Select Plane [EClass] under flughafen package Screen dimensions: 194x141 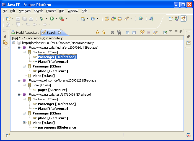[x=44, y=76]
